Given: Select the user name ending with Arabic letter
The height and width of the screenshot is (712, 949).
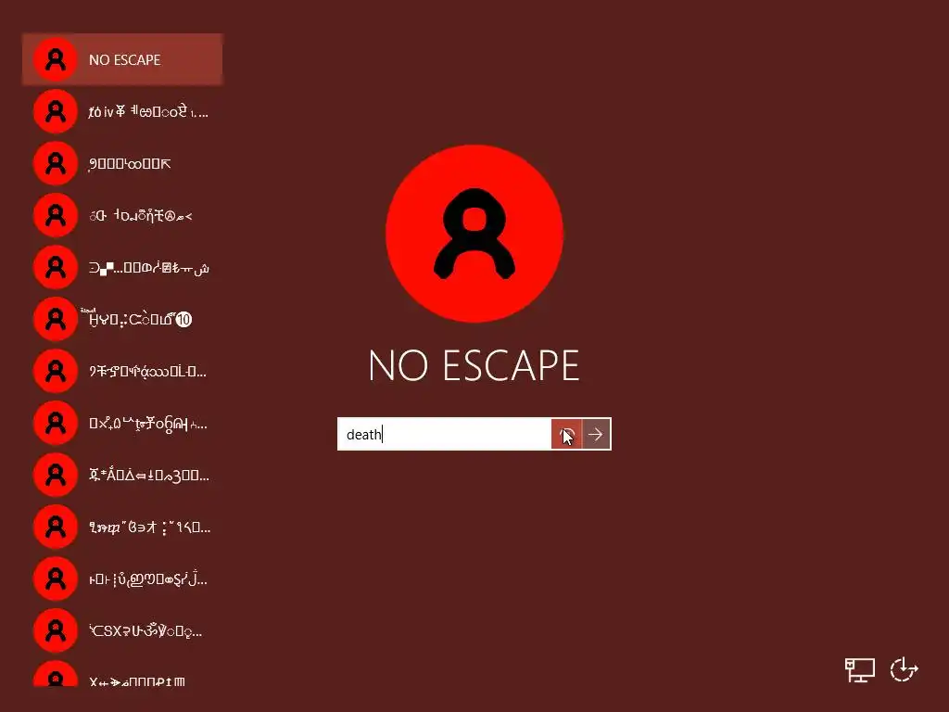Looking at the screenshot, I should tap(122, 268).
